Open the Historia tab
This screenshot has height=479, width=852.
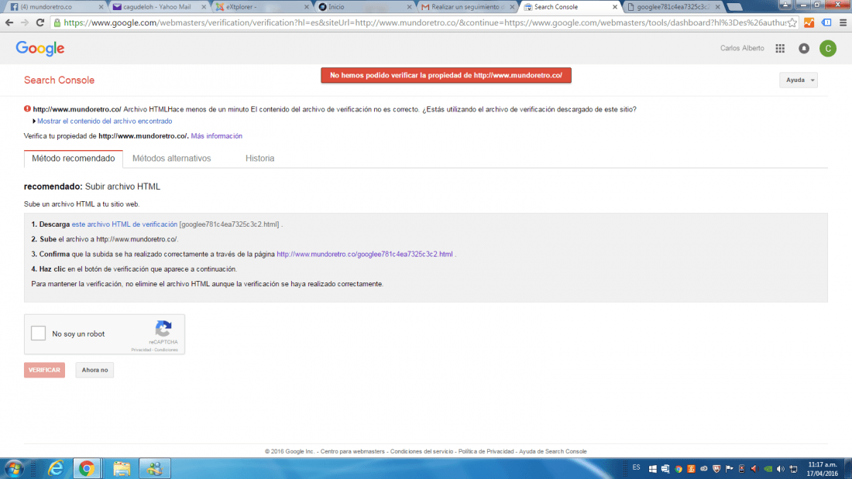coord(259,159)
